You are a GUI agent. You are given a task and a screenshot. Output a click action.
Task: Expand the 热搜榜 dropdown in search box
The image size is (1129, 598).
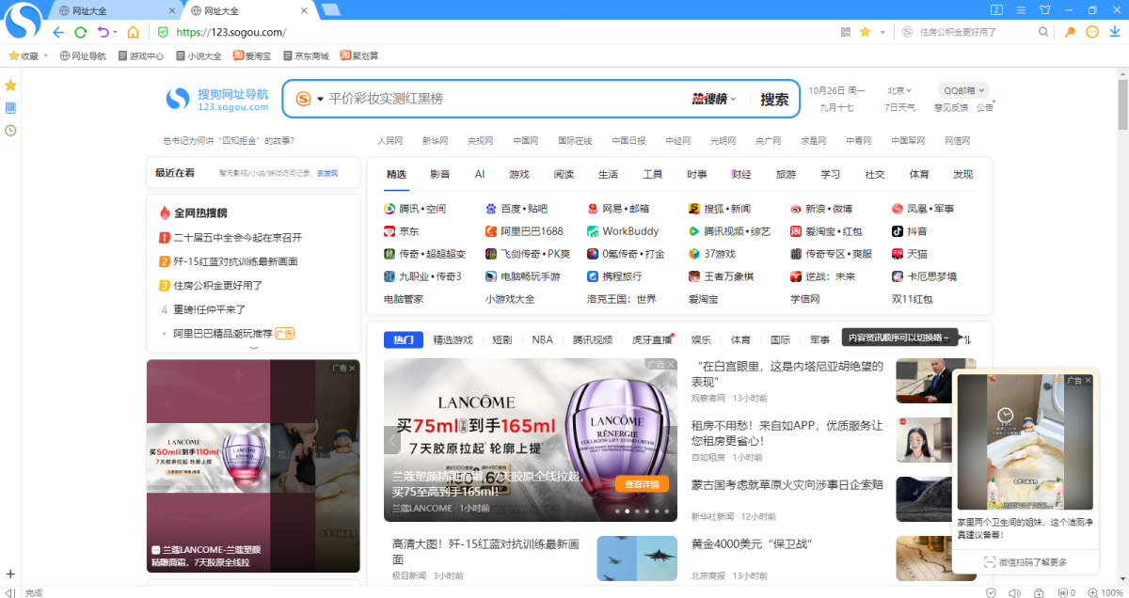tap(734, 99)
